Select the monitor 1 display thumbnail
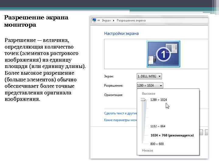 click(x=163, y=54)
